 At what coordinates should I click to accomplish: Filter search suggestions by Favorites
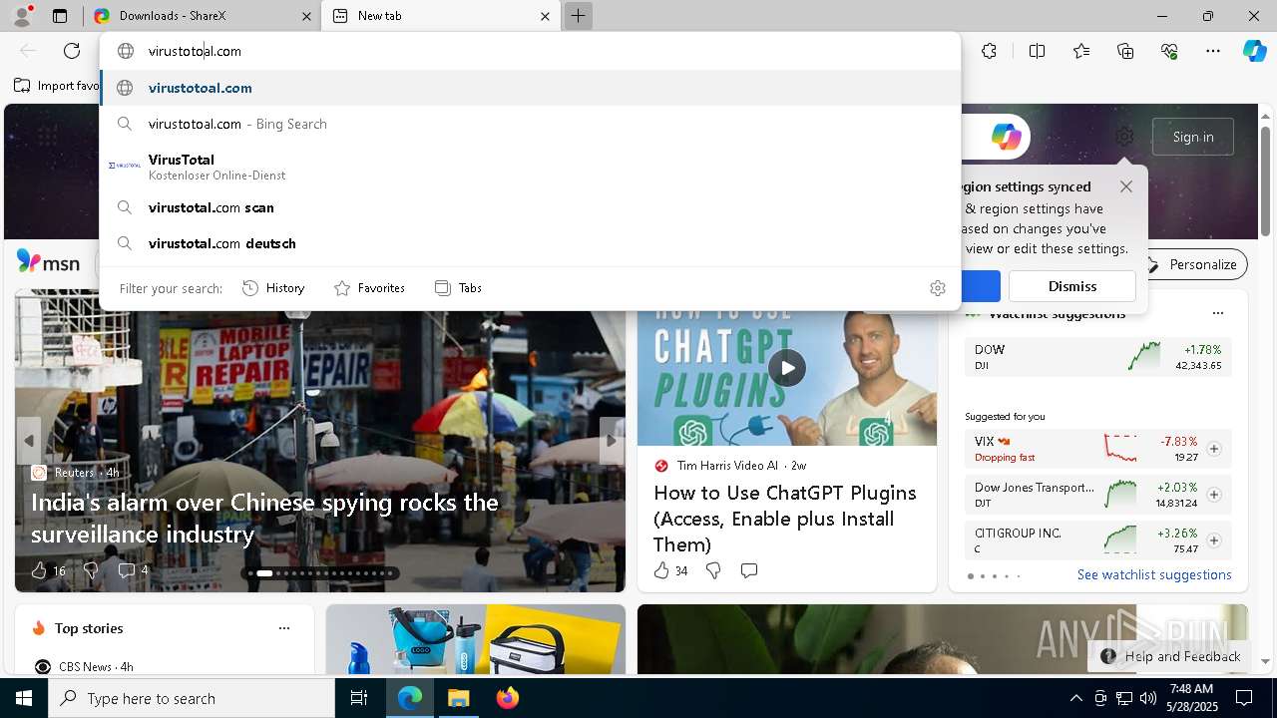pos(369,288)
